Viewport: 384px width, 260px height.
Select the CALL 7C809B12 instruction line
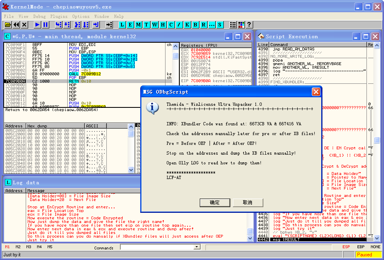pyautogui.click(x=88, y=74)
